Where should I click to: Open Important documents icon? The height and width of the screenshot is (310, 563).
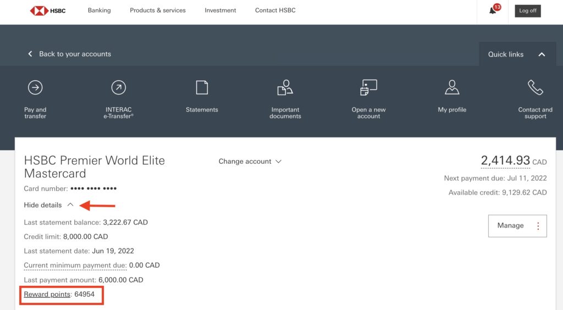(x=285, y=87)
